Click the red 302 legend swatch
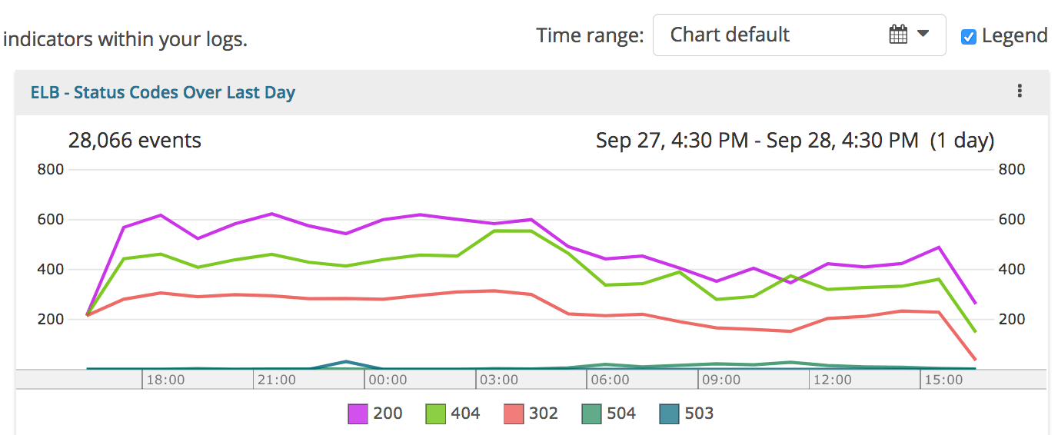 [514, 414]
